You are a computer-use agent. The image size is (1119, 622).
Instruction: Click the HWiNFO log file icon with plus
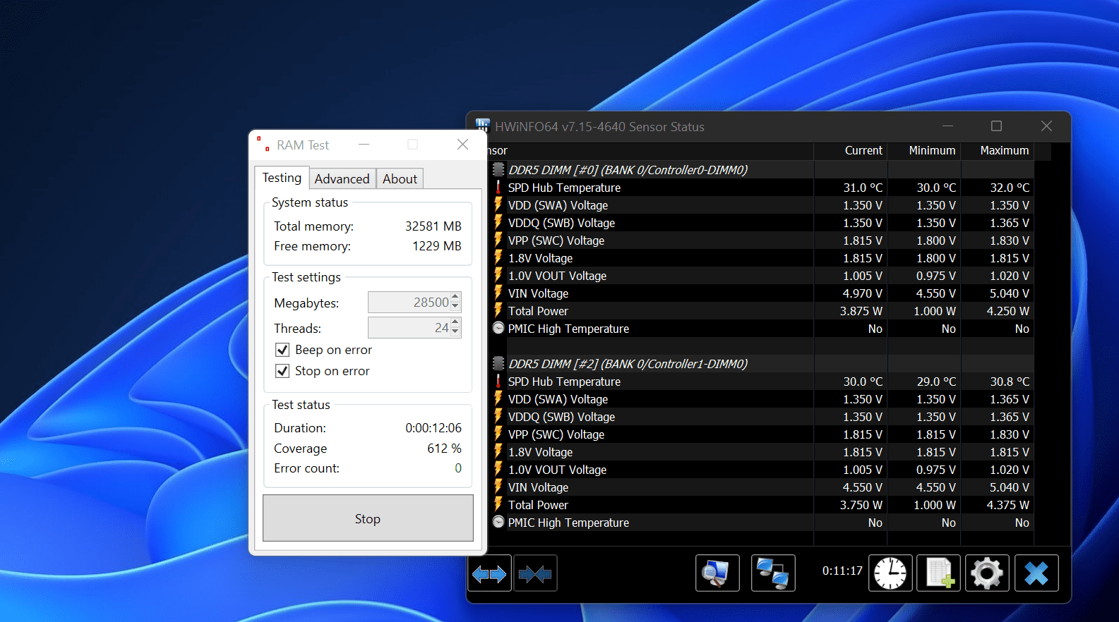click(x=939, y=573)
